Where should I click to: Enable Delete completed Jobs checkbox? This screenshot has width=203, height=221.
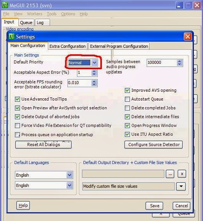(127, 108)
